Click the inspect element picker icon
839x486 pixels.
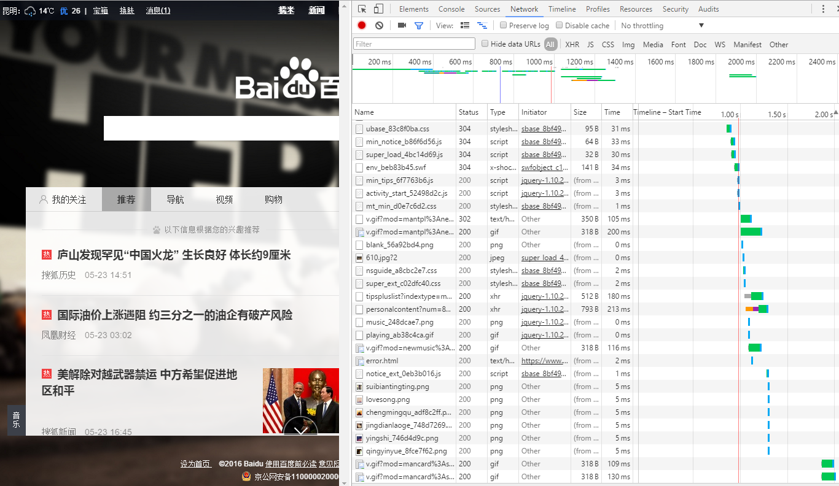pyautogui.click(x=362, y=9)
